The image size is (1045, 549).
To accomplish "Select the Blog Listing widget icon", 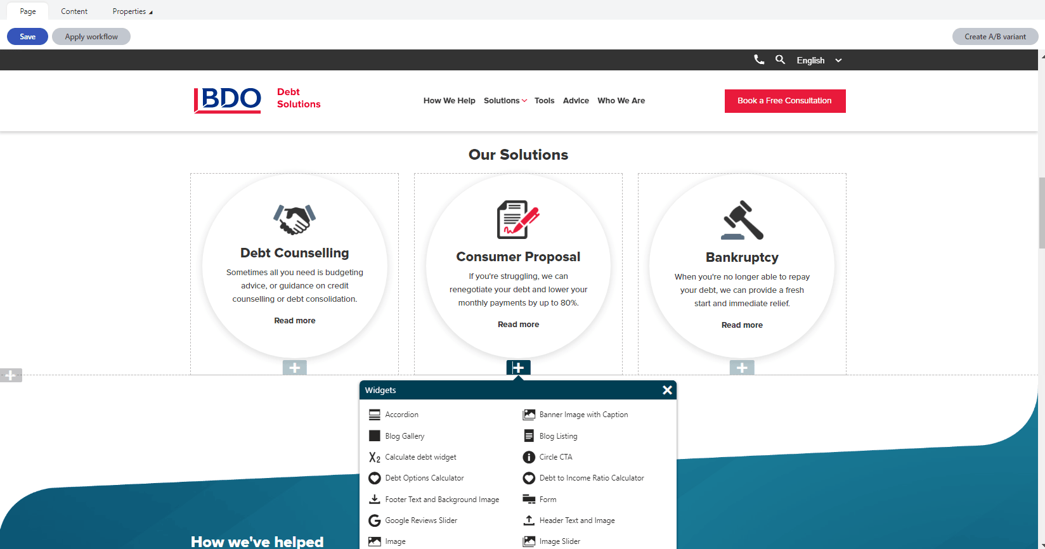I will pyautogui.click(x=529, y=436).
